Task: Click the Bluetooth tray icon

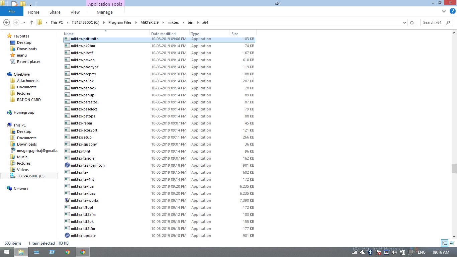Action: 370,252
